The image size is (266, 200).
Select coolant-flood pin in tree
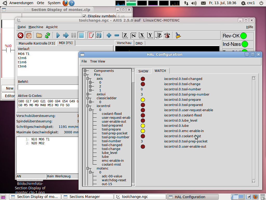(x=112, y=114)
